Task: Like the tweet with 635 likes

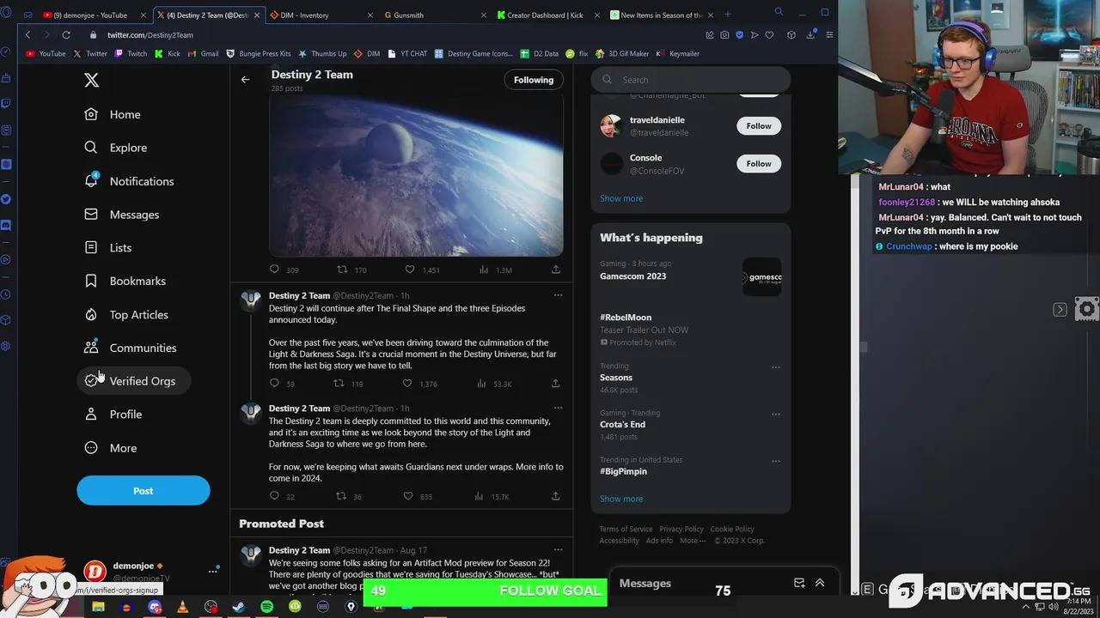Action: tap(408, 496)
